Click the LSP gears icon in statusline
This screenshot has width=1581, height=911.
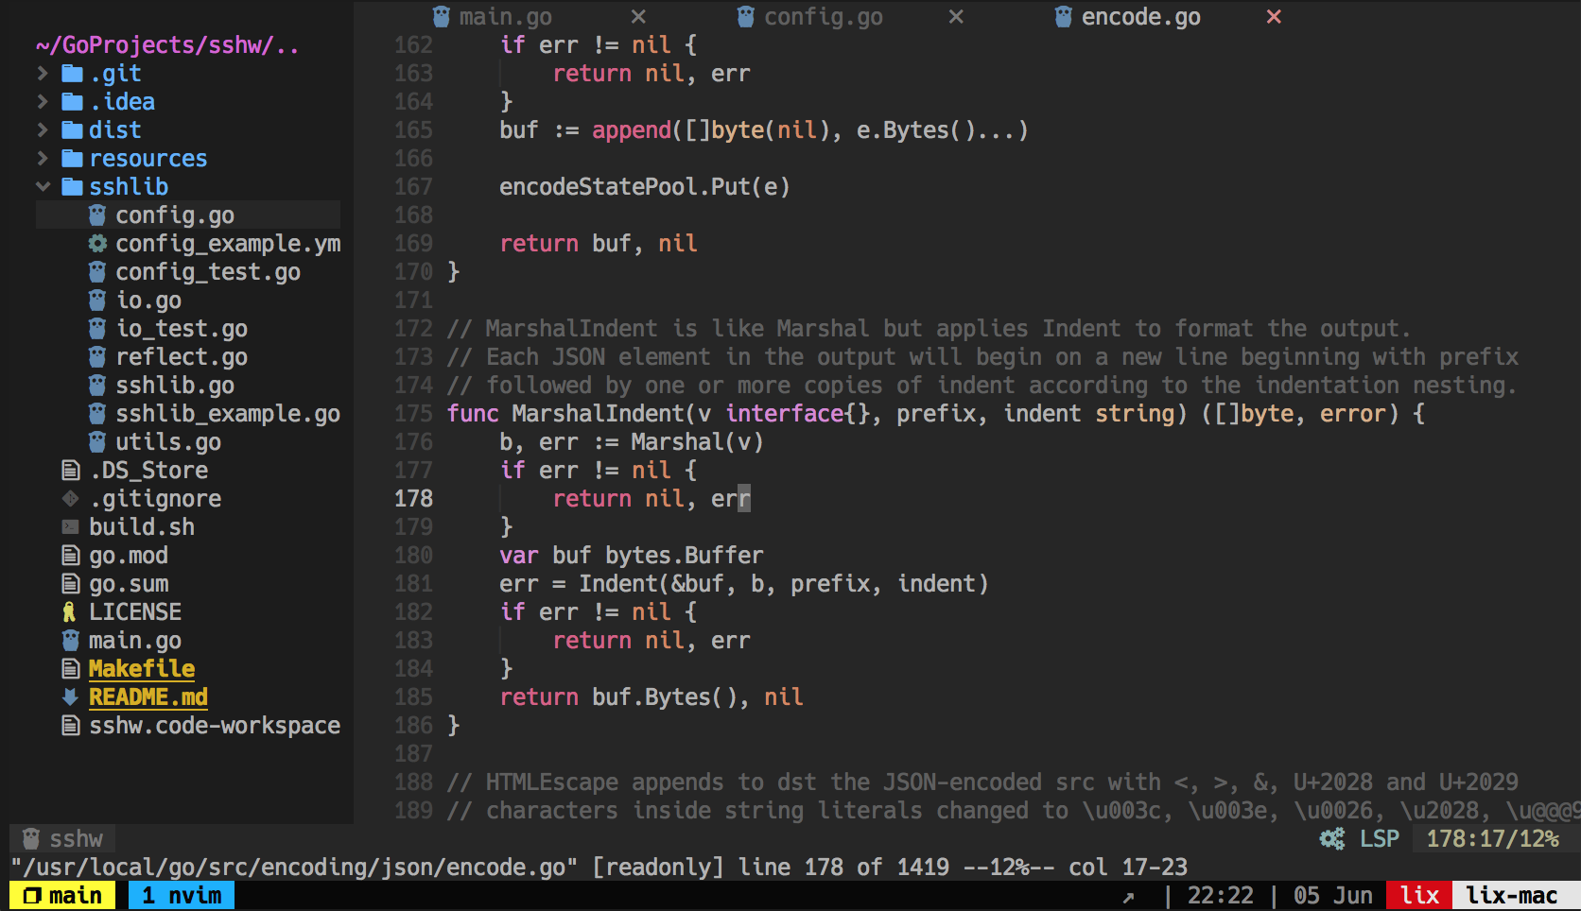(1332, 838)
